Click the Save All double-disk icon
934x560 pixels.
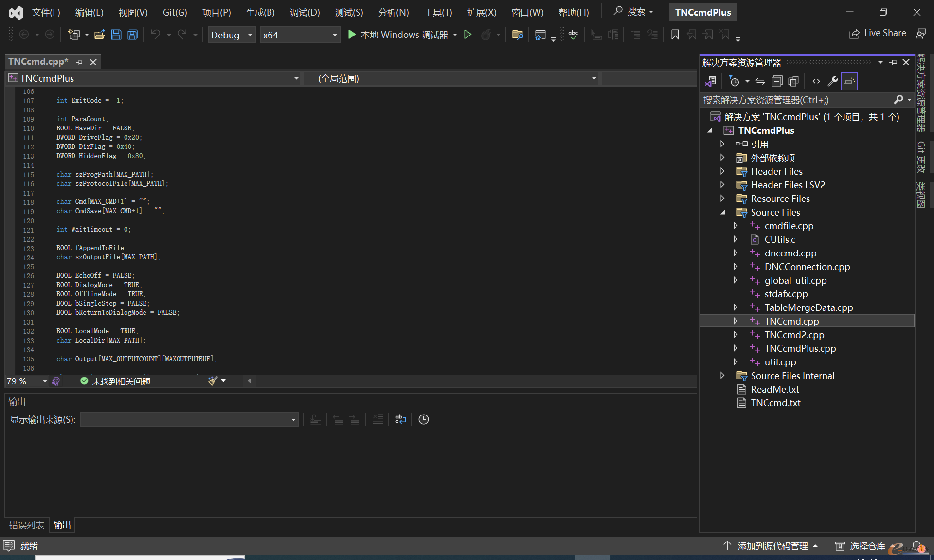click(132, 35)
